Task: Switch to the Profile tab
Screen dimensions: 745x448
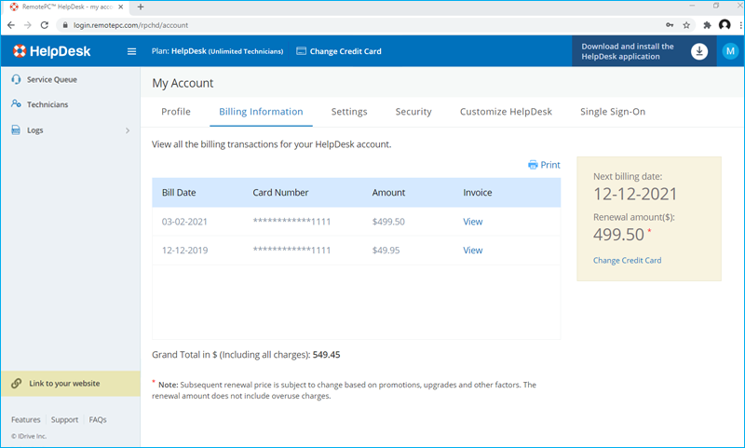Action: [176, 112]
